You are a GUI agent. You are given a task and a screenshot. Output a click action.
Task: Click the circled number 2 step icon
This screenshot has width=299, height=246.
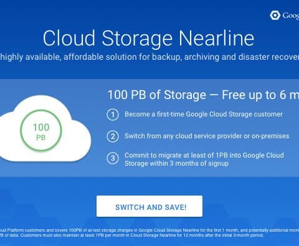coord(113,136)
